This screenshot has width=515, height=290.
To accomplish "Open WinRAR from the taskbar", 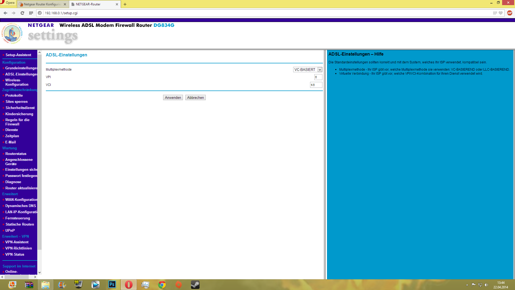I will pyautogui.click(x=29, y=285).
